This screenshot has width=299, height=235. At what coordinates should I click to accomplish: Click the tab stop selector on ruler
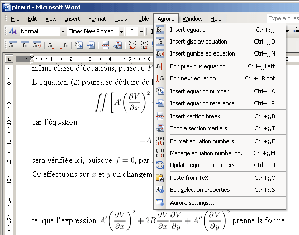(9, 59)
